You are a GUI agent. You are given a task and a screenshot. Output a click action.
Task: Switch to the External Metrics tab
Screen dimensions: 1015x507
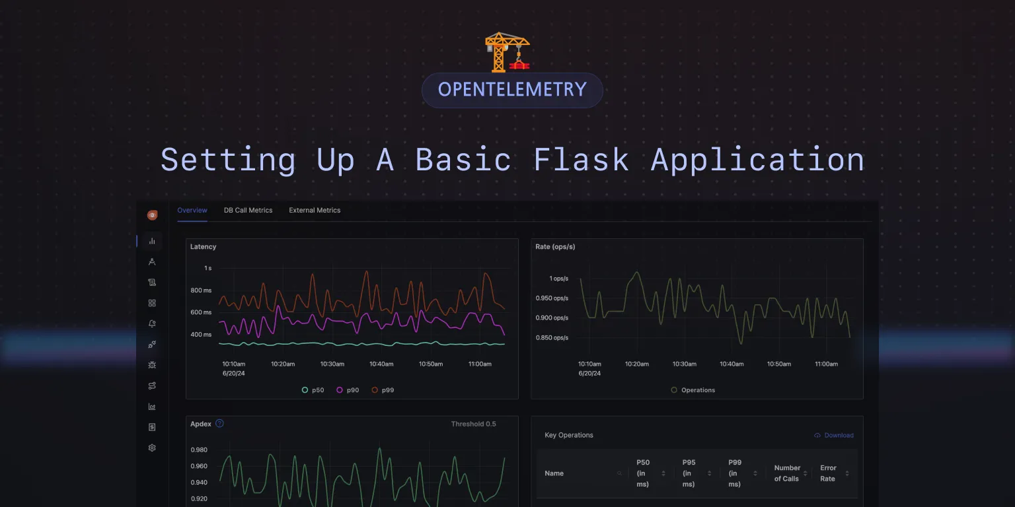tap(315, 211)
